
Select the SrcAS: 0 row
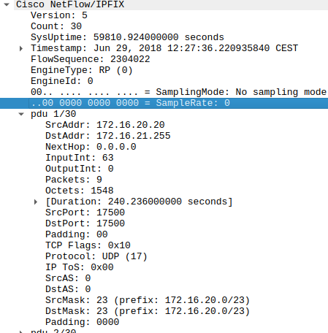click(68, 278)
